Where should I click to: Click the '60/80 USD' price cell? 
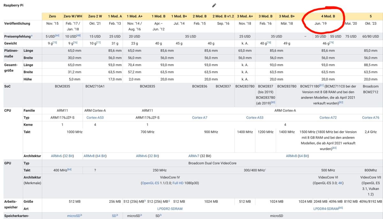click(x=371, y=36)
